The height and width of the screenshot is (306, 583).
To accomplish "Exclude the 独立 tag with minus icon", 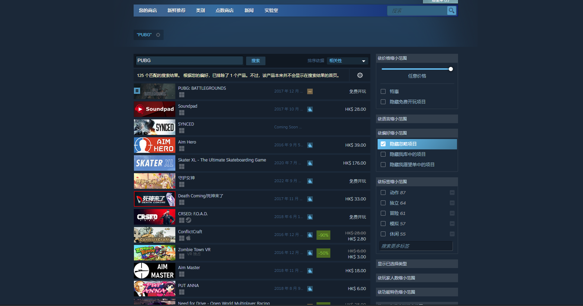I will 452,203.
